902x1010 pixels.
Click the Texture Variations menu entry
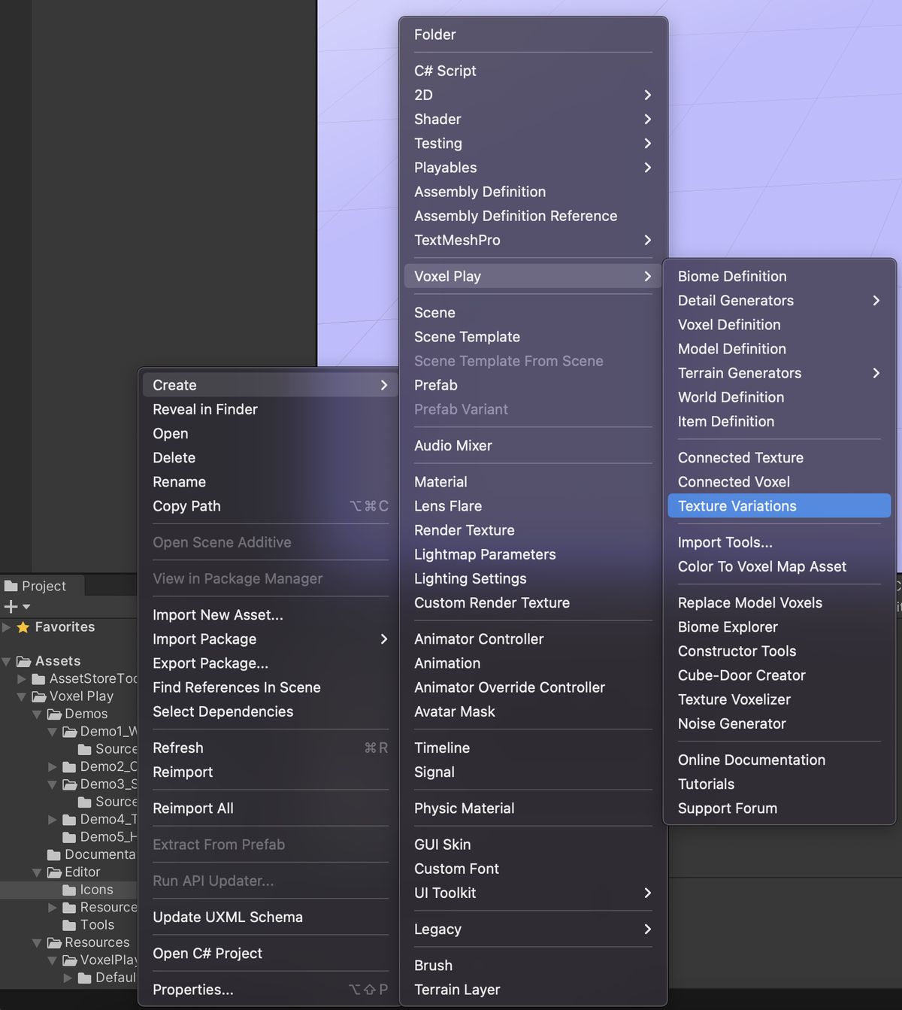click(x=737, y=506)
